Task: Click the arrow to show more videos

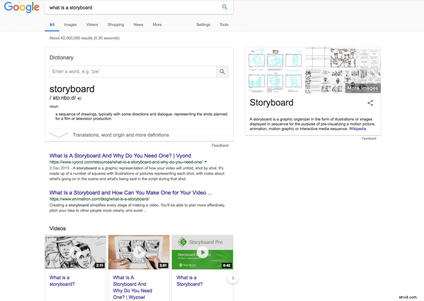Action: coord(233,278)
